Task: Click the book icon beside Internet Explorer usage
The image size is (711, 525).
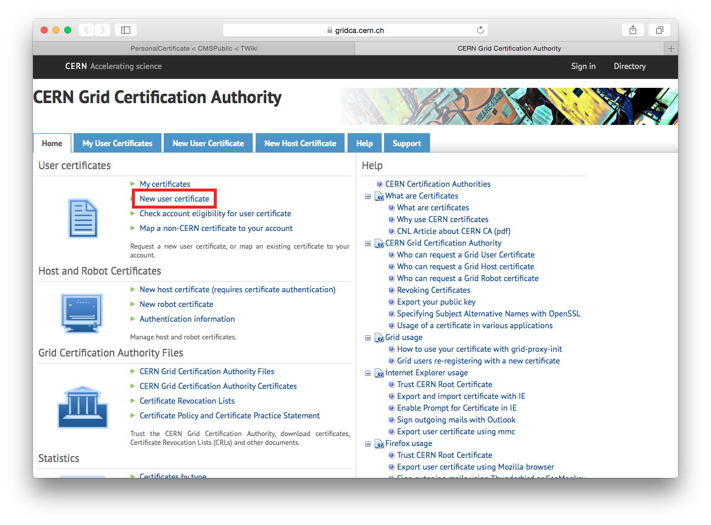Action: [379, 373]
